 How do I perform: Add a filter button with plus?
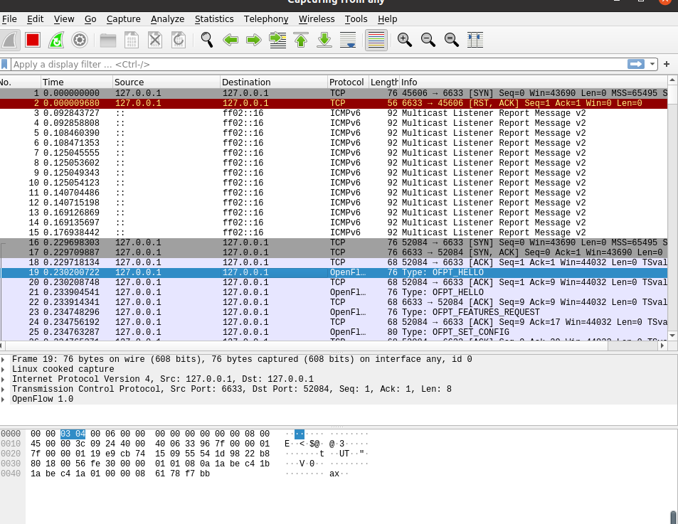coord(667,64)
